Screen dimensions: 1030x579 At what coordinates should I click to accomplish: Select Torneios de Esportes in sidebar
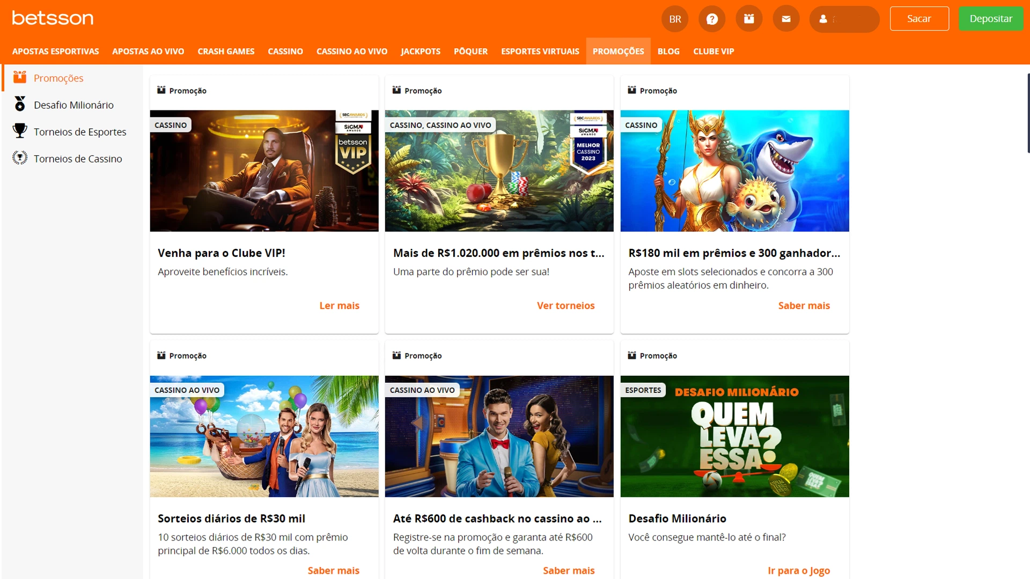tap(80, 132)
